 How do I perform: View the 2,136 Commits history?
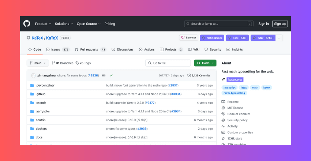tap(199, 75)
